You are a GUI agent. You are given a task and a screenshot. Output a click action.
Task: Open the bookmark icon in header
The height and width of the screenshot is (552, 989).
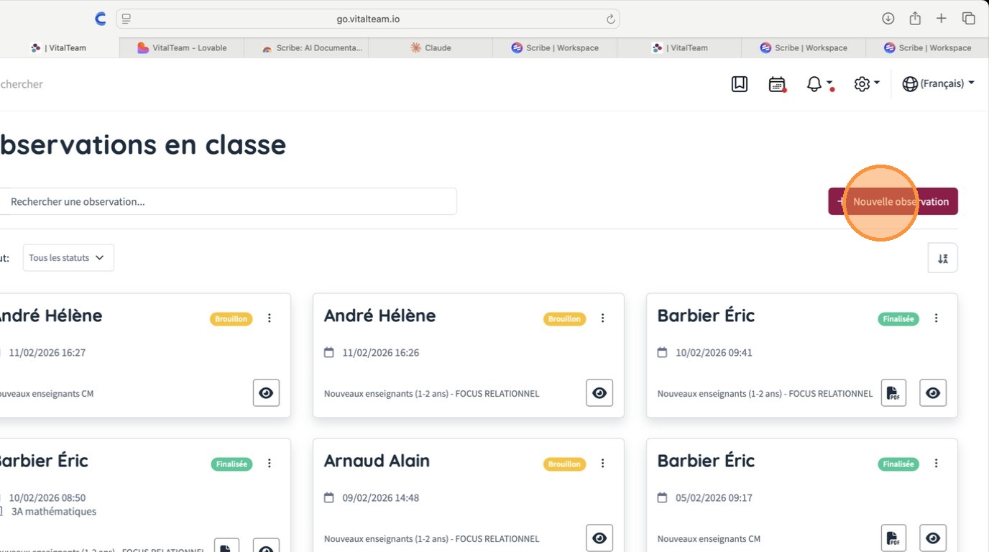[740, 84]
